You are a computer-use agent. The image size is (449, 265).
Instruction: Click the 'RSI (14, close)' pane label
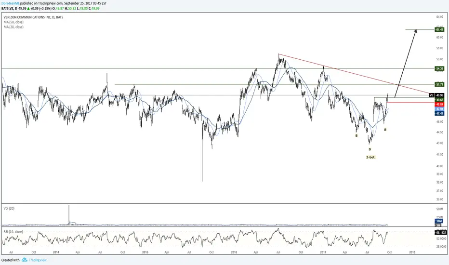pos(13,231)
